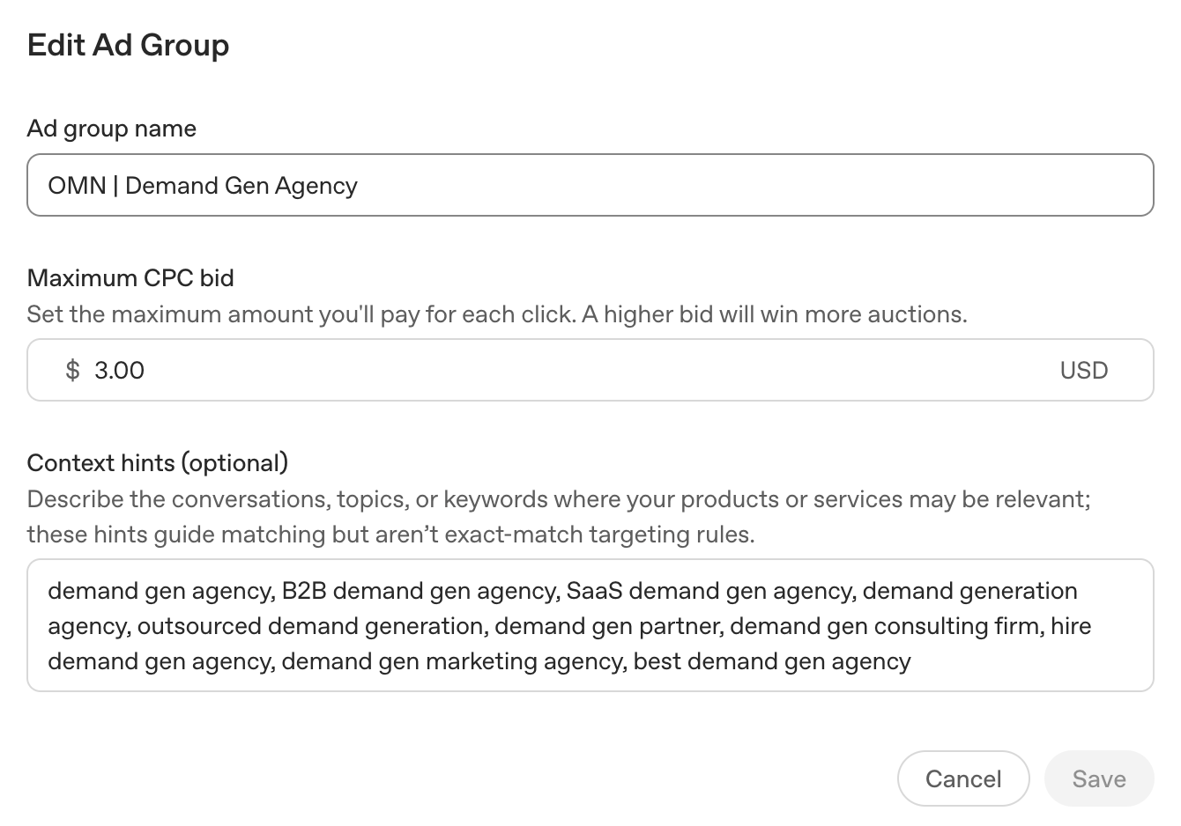Screen dimensions: 1181x826
Task: Click the Save button
Action: [x=1099, y=778]
